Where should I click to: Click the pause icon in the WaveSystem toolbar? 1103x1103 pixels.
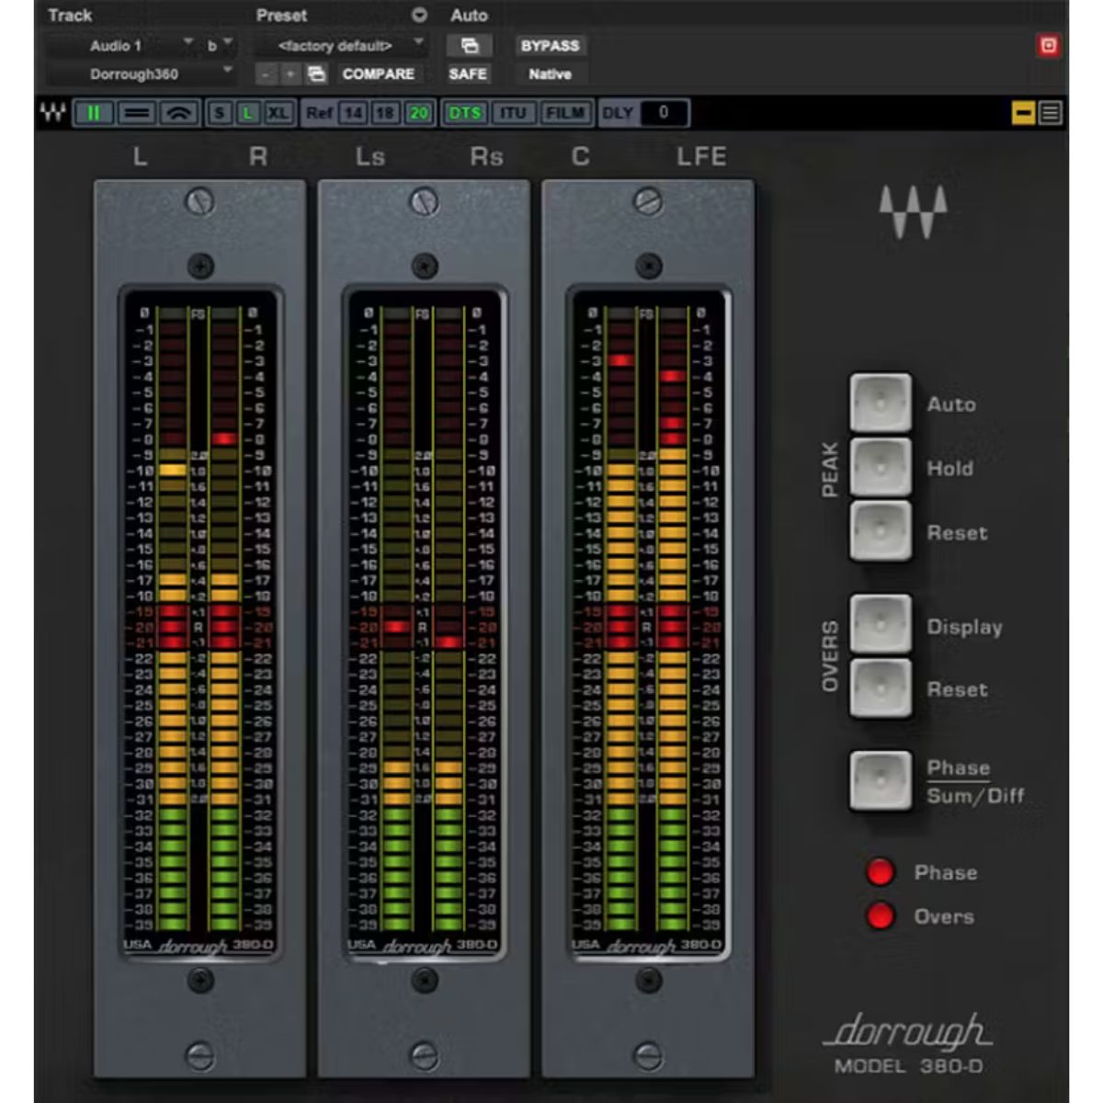click(x=95, y=112)
